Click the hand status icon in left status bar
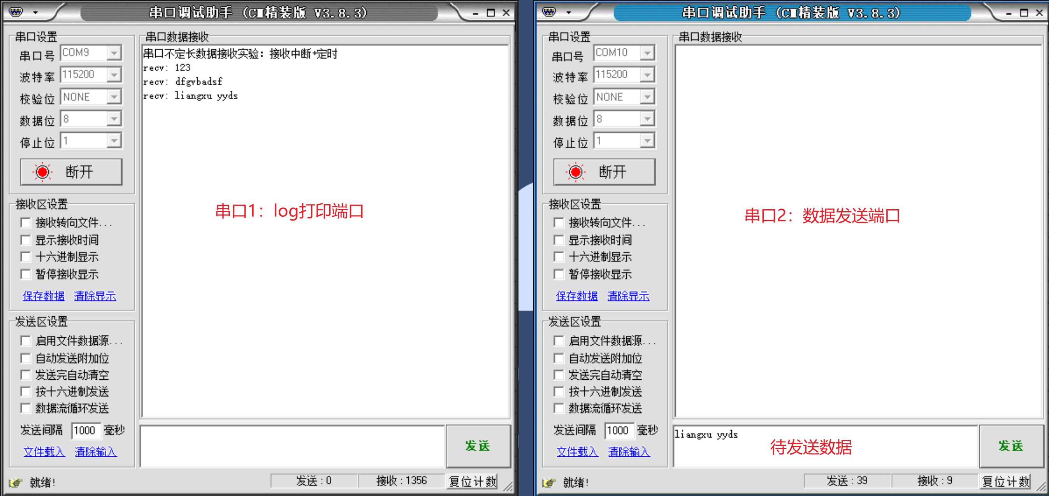Viewport: 1049px width, 496px height. click(x=16, y=482)
